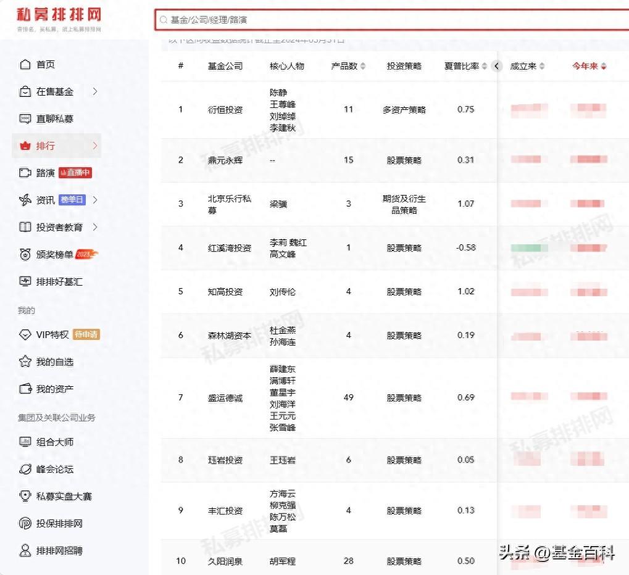Viewport: 629px width, 575px height.
Task: Expand the 投资者教育 submenu arrow
Action: (x=95, y=227)
